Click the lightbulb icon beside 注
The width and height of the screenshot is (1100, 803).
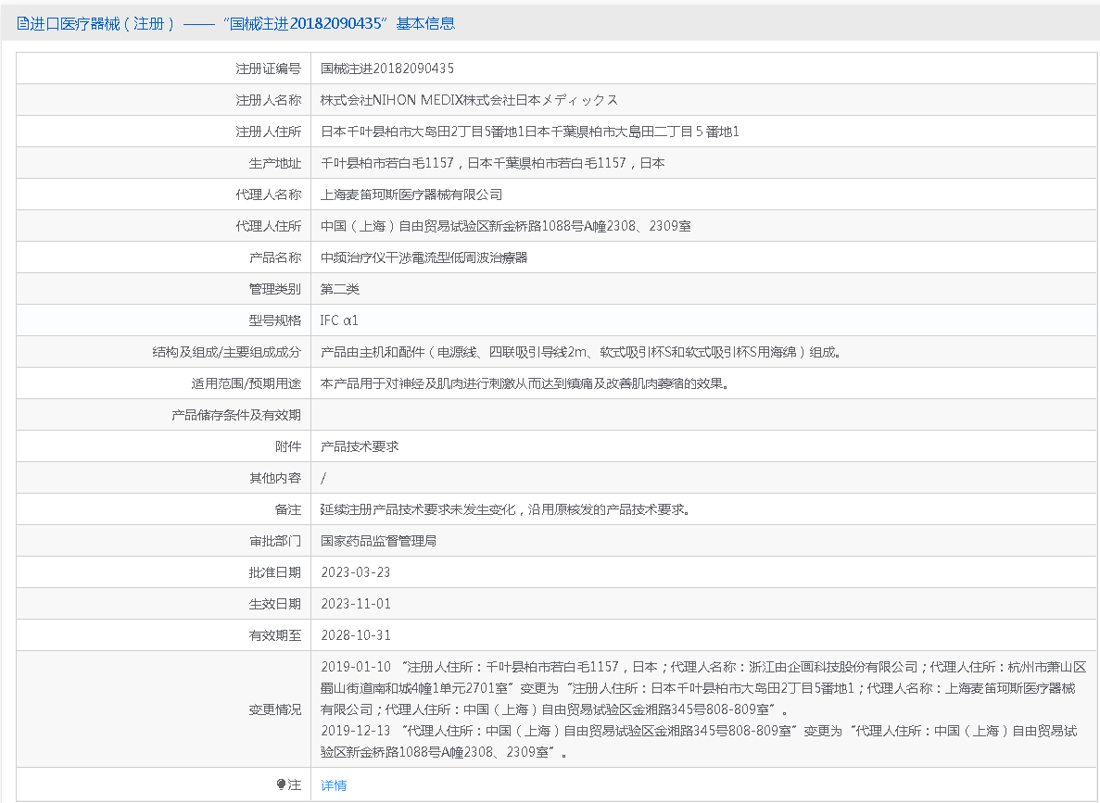click(281, 784)
